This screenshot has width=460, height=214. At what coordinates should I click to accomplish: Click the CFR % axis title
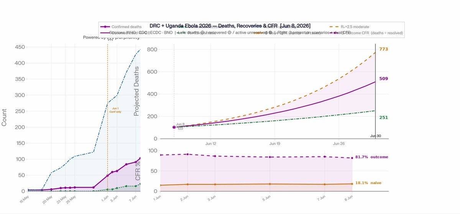click(x=138, y=170)
